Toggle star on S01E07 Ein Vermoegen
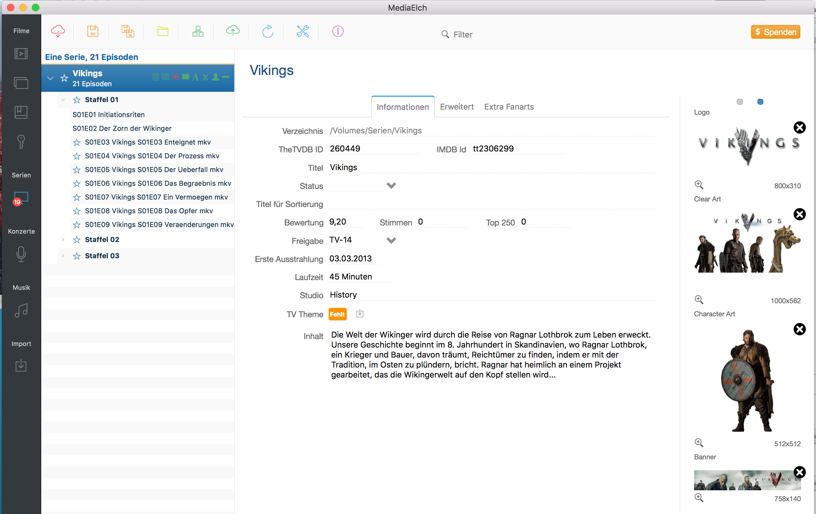The image size is (816, 514). tap(77, 197)
